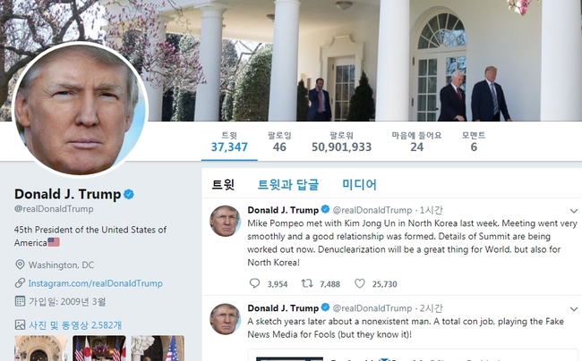Click the calendar icon beside the join date
Viewport: 582px width, 361px height.
point(20,301)
